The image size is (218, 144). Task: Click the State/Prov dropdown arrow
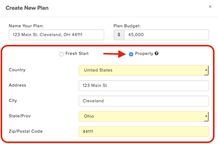[206, 116]
